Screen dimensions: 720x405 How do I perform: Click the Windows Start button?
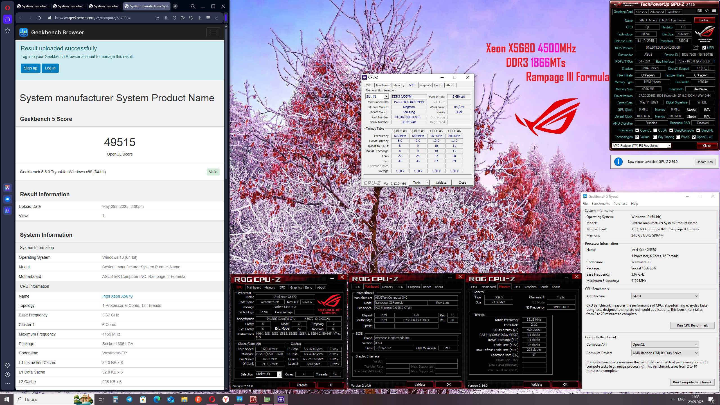pos(7,399)
